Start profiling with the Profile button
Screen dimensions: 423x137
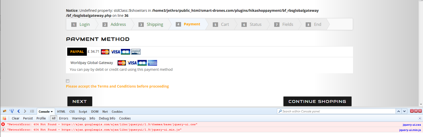pyautogui.click(x=41, y=118)
